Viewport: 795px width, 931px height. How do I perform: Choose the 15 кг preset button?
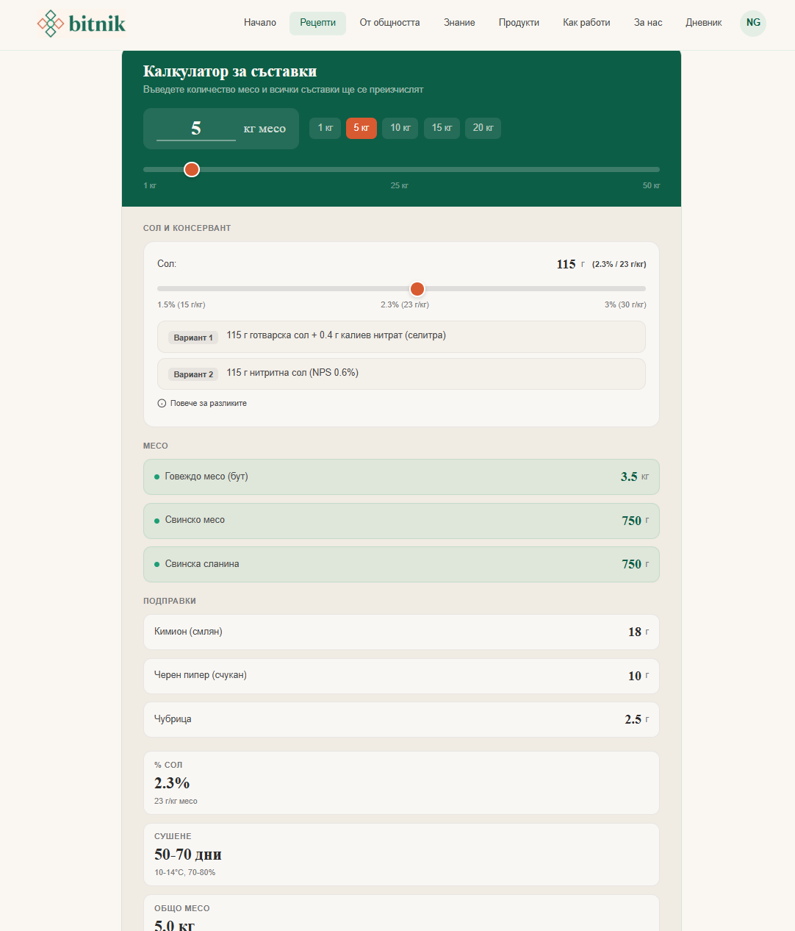coord(442,128)
